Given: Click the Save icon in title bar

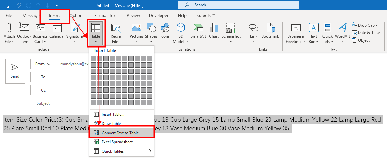Looking at the screenshot, I should [x=10, y=5].
